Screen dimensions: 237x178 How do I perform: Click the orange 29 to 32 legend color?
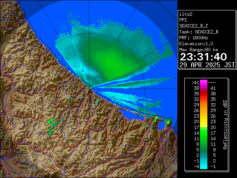click(x=204, y=105)
